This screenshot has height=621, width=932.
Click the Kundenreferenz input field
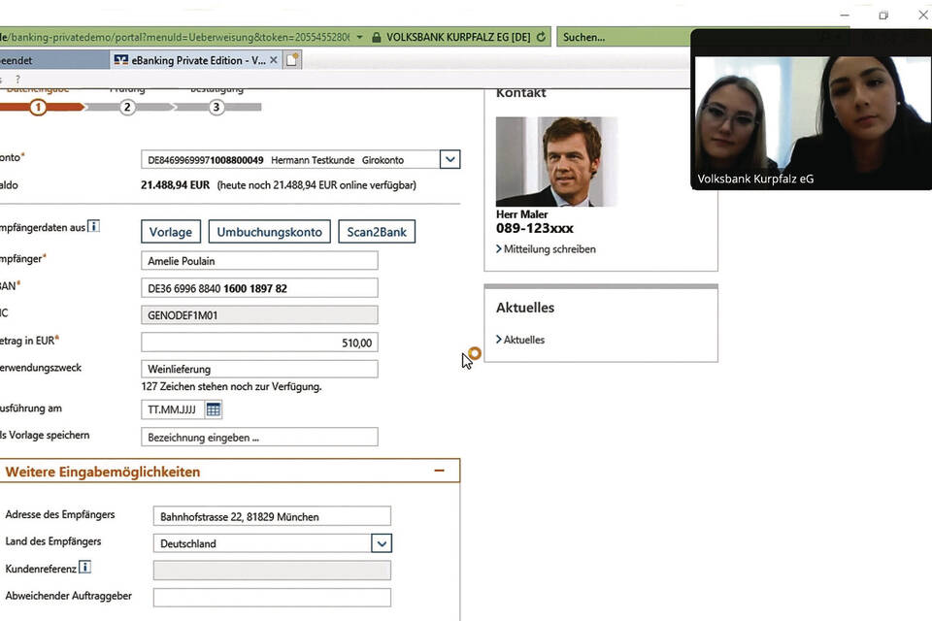272,571
